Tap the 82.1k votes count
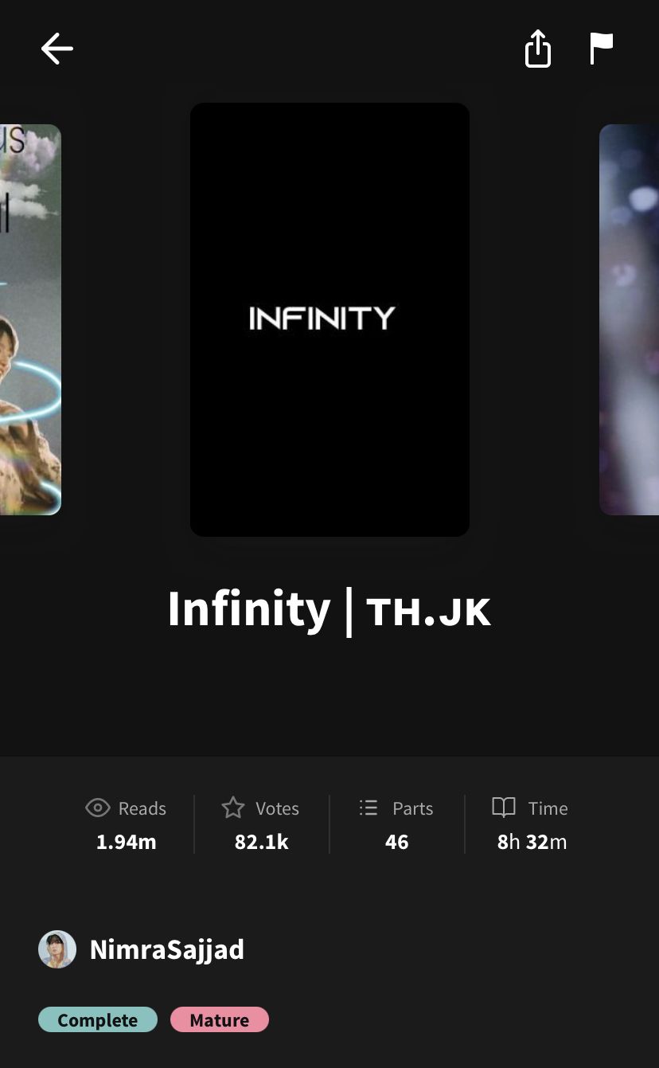 point(262,842)
